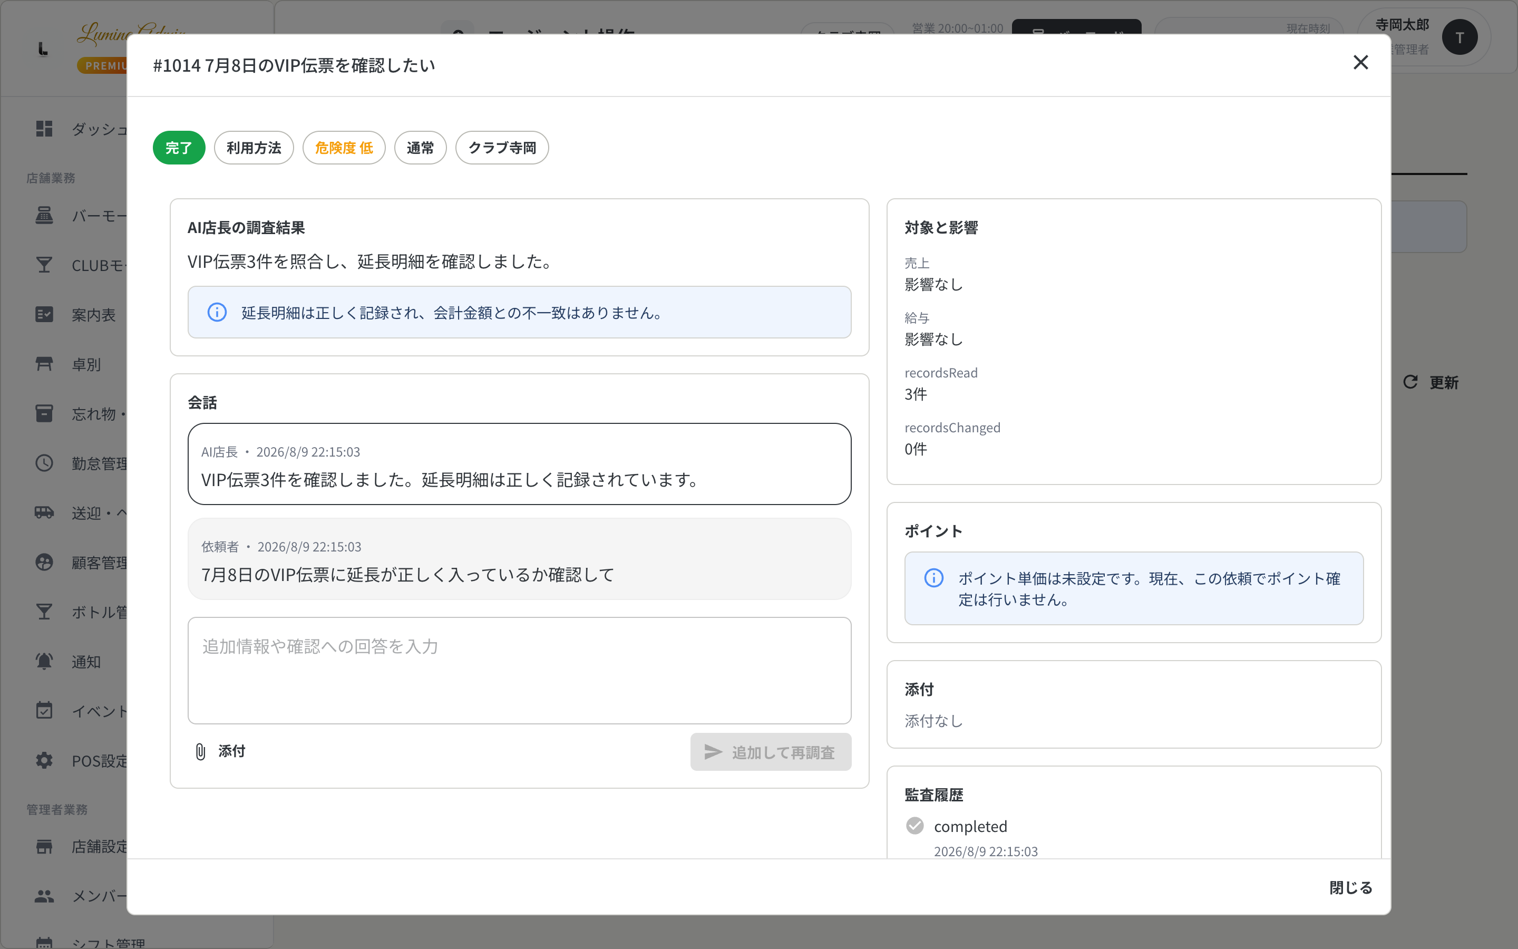Click the T user avatar at top right
1518x949 pixels.
point(1459,37)
